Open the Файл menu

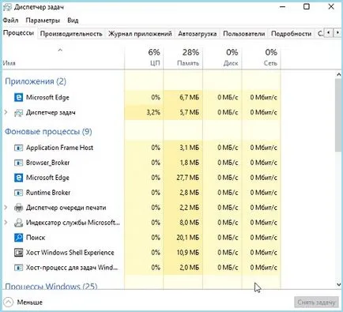click(10, 21)
